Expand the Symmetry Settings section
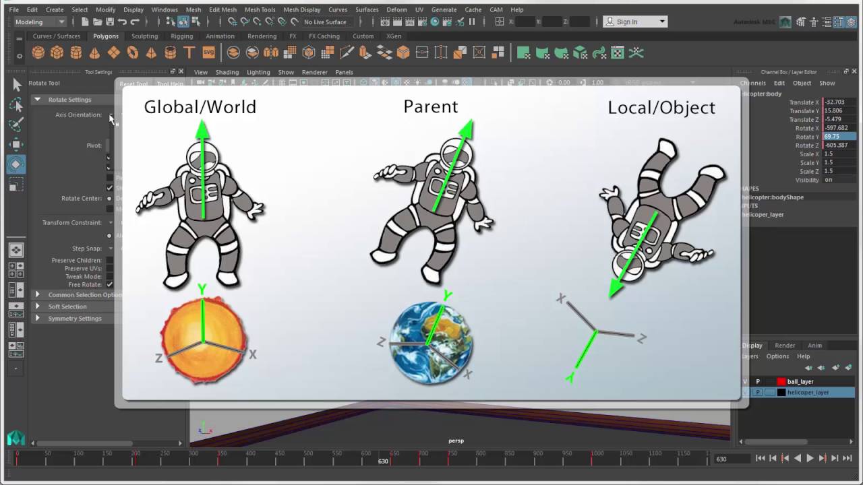Viewport: 863px width, 485px height. (x=38, y=318)
